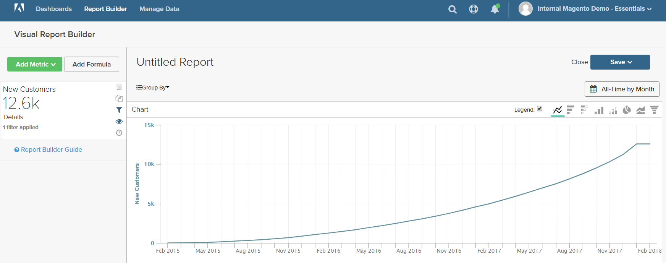This screenshot has height=263, width=666.
Task: Go to Manage Data menu
Action: (159, 9)
